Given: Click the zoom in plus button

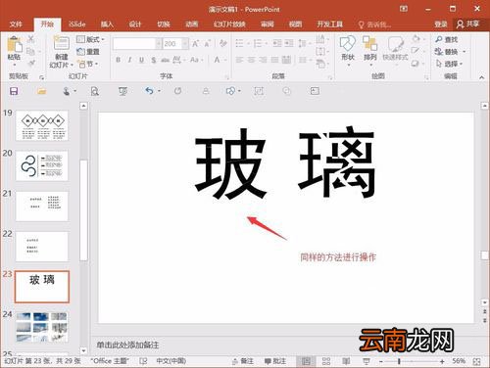Looking at the screenshot, I should tap(442, 361).
